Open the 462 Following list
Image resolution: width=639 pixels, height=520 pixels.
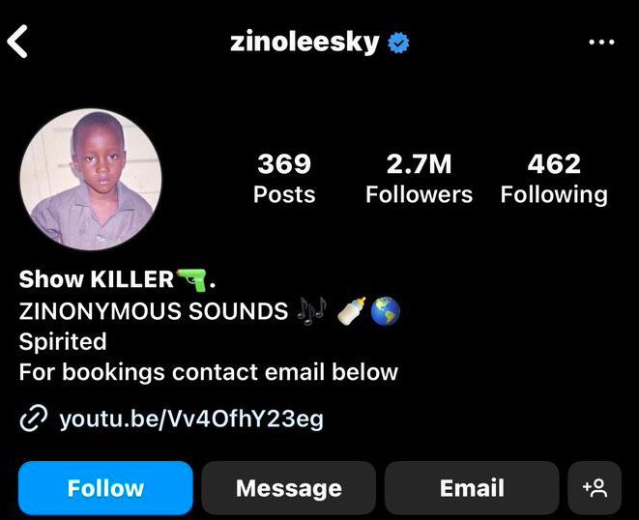click(554, 178)
